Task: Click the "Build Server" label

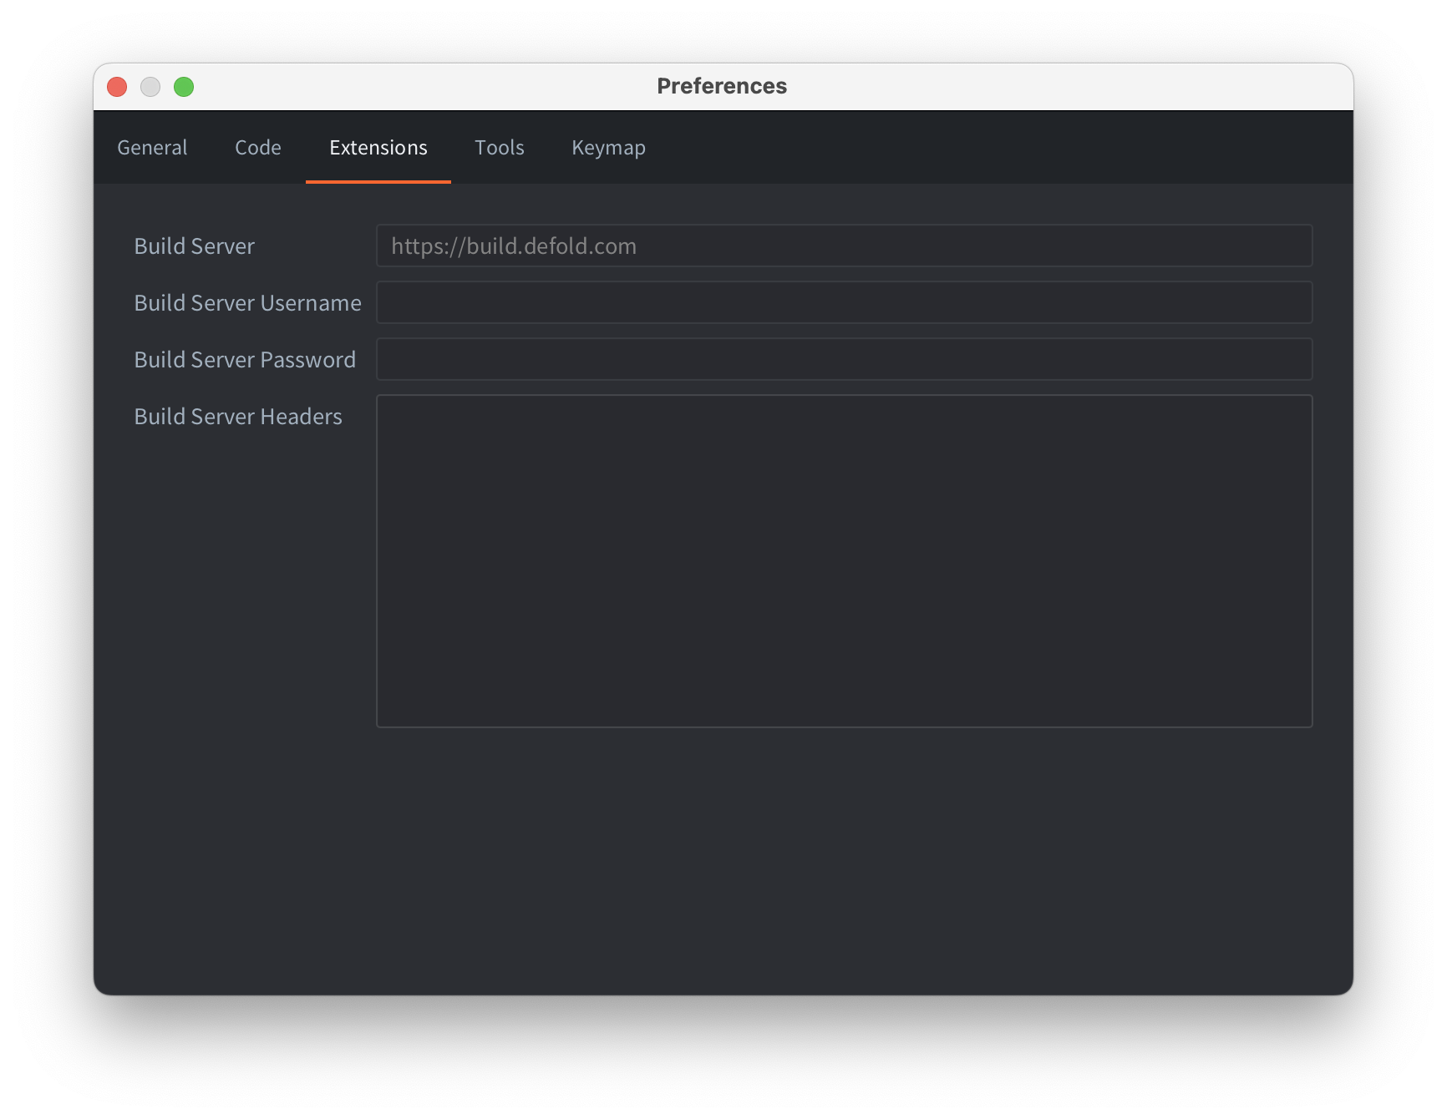Action: point(194,246)
